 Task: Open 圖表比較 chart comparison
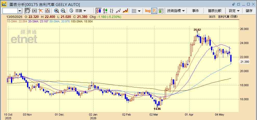pos(215,11)
